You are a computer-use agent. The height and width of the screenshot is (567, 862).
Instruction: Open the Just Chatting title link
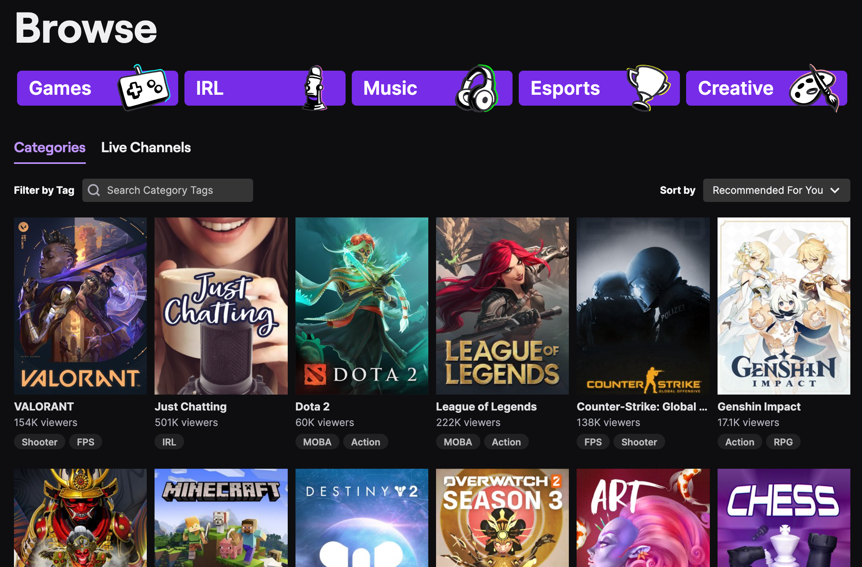click(191, 407)
